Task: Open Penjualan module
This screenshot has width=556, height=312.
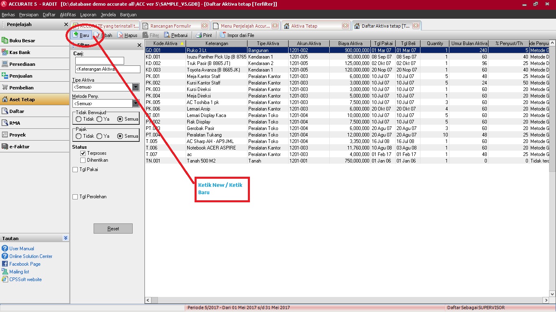Action: click(x=35, y=76)
